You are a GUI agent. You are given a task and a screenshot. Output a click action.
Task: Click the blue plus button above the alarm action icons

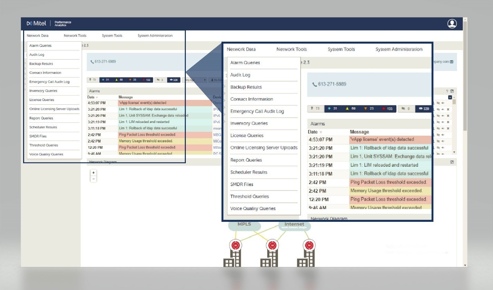tap(450, 97)
